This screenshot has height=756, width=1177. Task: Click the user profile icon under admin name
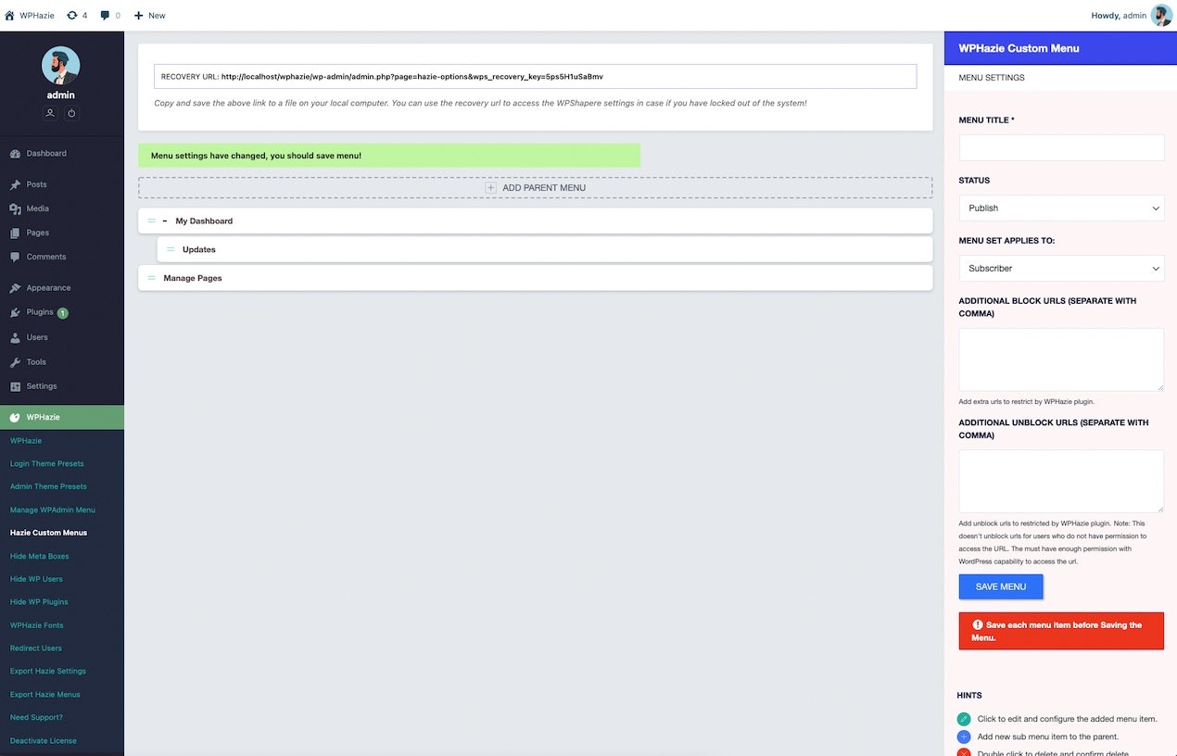click(x=50, y=113)
